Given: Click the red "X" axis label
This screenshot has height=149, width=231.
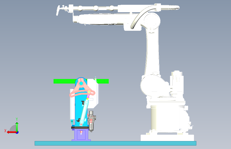Looking at the screenshot, I should pyautogui.click(x=5, y=131).
